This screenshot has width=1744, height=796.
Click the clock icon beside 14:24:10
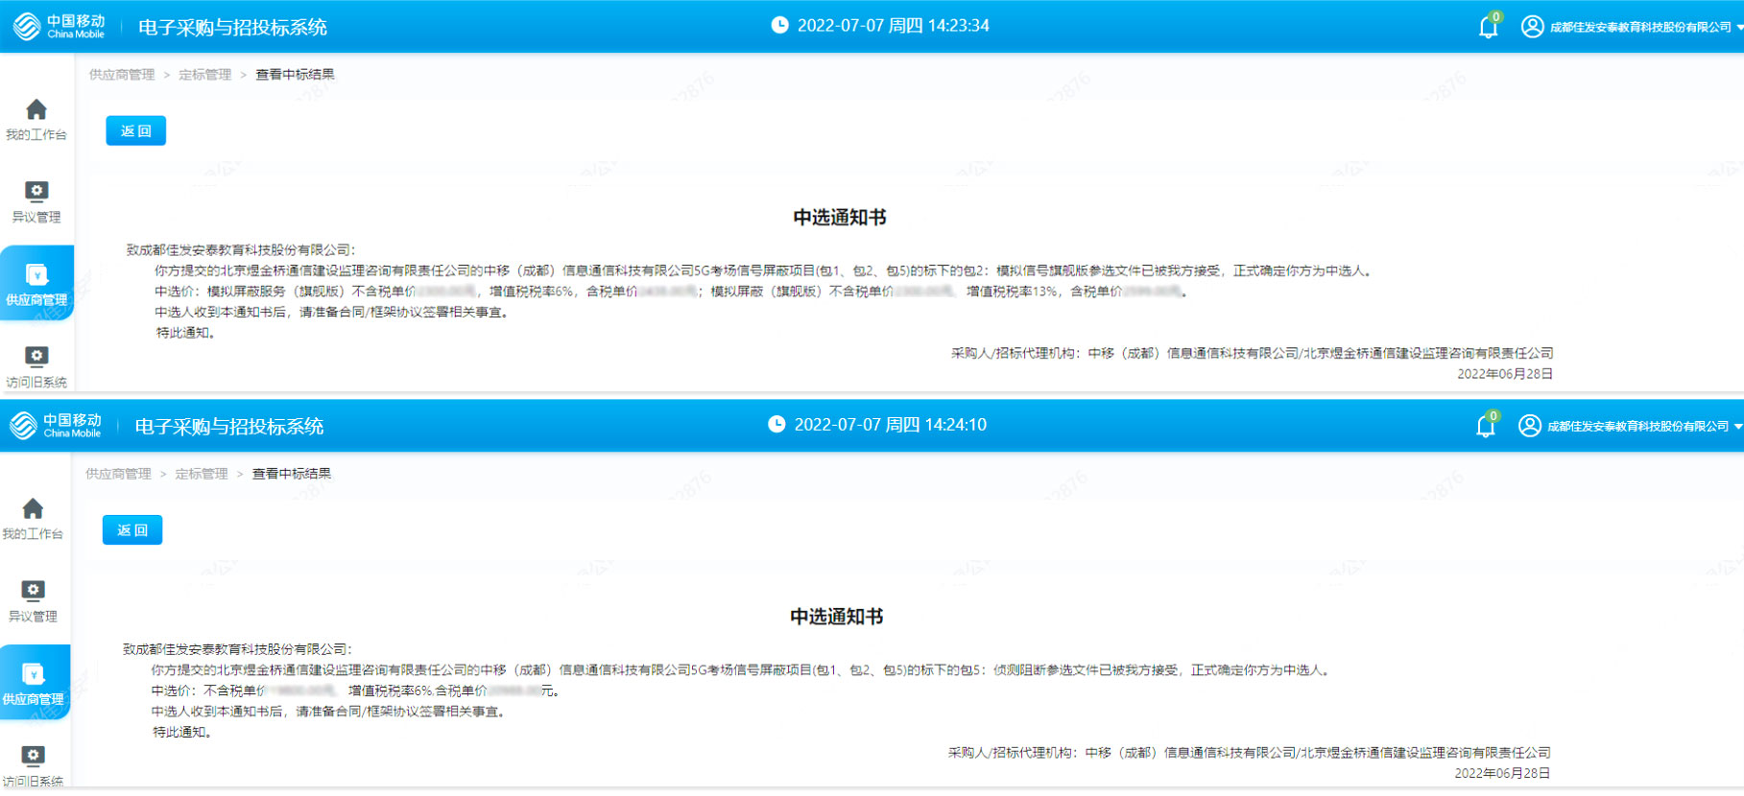point(776,425)
